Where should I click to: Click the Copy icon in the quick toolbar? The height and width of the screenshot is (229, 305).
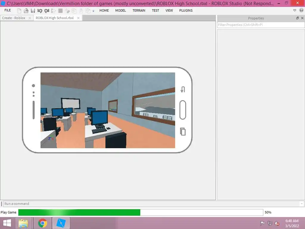[x=74, y=11]
